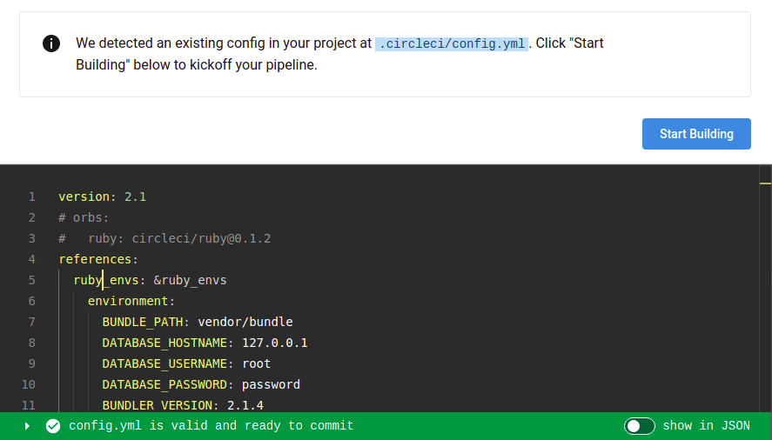Click the .circleci/config.yml path chip
The height and width of the screenshot is (440, 772).
pyautogui.click(x=451, y=43)
